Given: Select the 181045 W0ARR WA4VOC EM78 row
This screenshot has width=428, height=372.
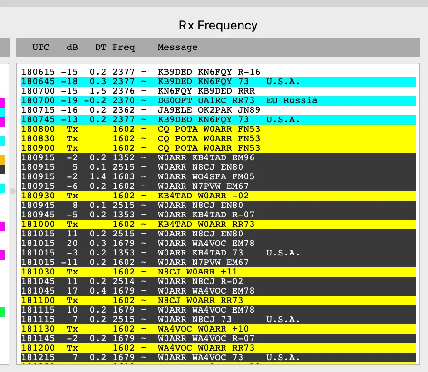Looking at the screenshot, I should (218, 291).
